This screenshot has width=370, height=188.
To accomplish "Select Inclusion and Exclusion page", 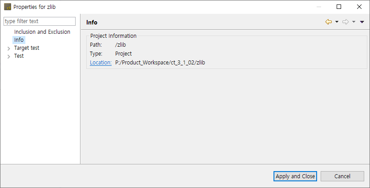I will [42, 32].
